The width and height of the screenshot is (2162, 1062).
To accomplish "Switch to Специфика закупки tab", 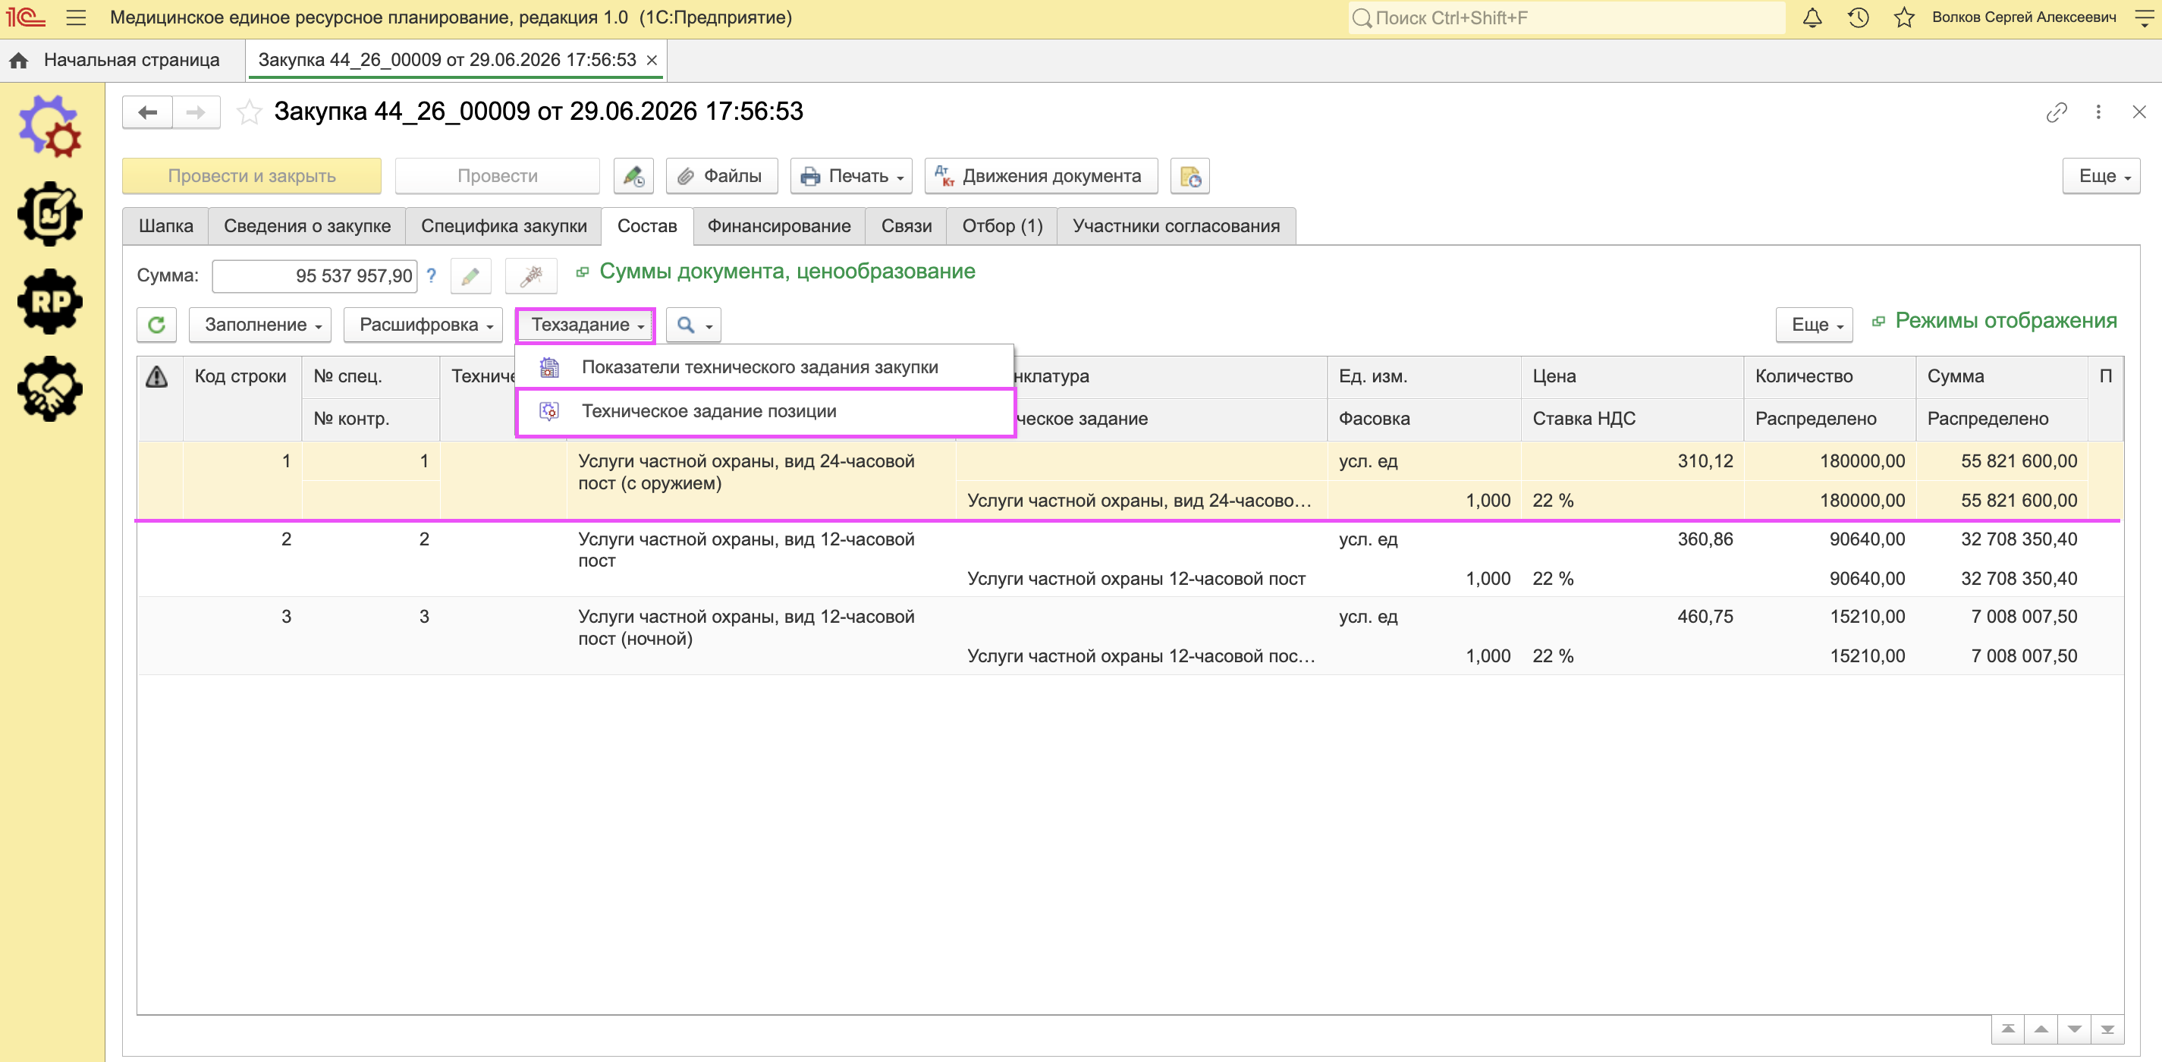I will click(504, 227).
